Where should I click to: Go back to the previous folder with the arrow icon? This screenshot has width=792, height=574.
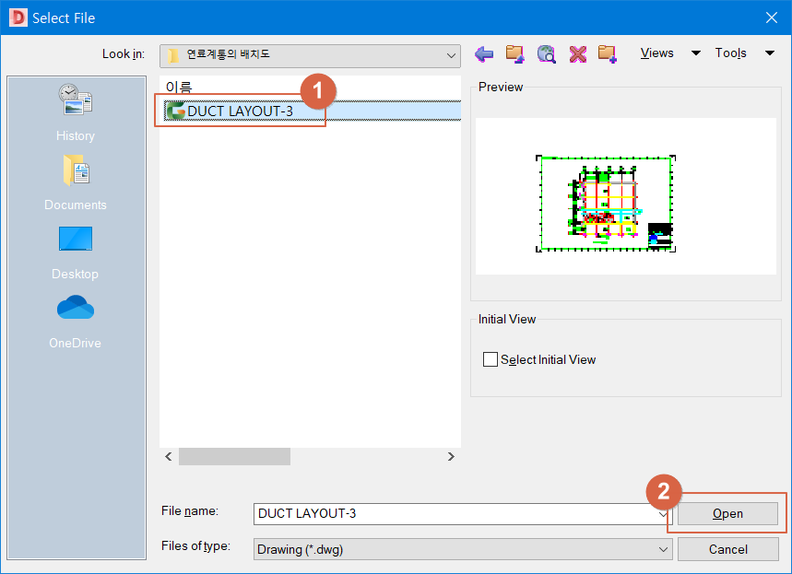[x=484, y=53]
